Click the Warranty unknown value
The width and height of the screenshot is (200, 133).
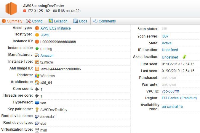tap(169, 85)
